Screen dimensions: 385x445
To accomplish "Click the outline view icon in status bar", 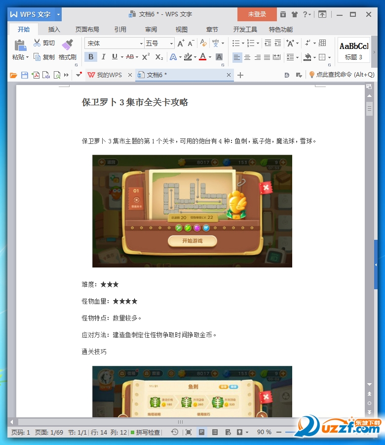I will pos(215,432).
